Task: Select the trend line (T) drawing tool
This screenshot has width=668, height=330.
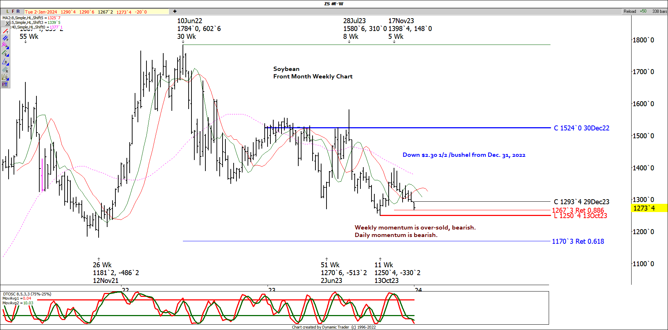Action: coord(5,31)
